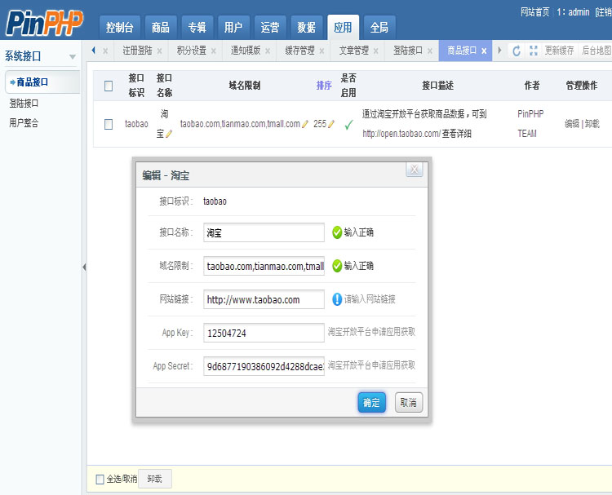Image resolution: width=612 pixels, height=495 pixels.
Task: Click 卸载 link in taobao row
Action: pyautogui.click(x=592, y=124)
